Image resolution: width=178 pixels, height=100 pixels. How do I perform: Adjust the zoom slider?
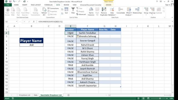[160, 98]
